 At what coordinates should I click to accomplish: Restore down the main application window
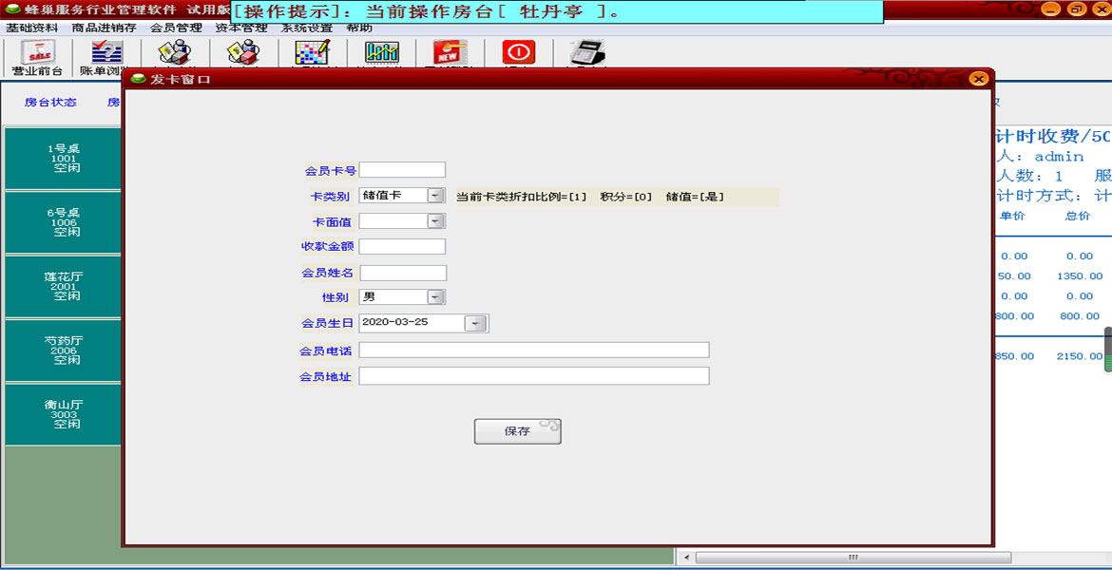1076,9
